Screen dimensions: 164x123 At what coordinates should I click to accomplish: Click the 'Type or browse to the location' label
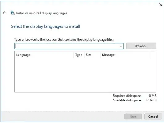click(64, 40)
